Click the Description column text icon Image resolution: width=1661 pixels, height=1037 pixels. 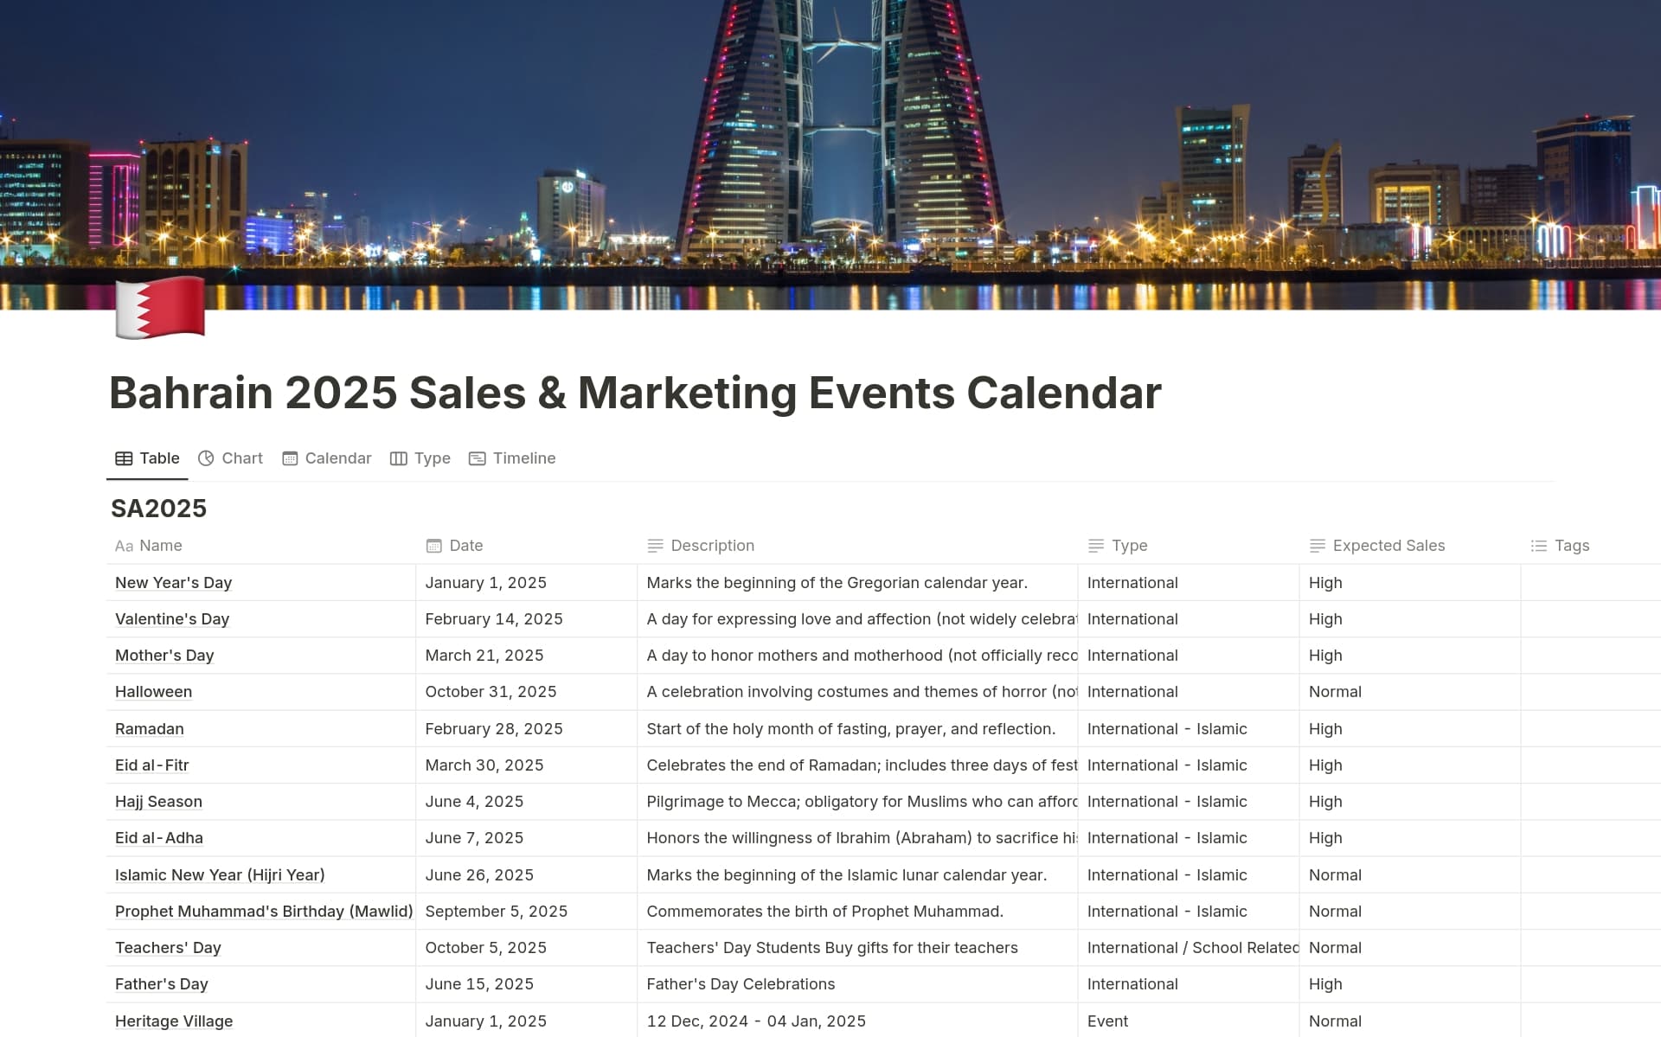[655, 546]
